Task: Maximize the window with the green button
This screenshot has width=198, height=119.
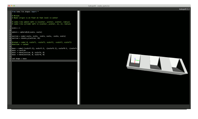Action: pyautogui.click(x=14, y=6)
